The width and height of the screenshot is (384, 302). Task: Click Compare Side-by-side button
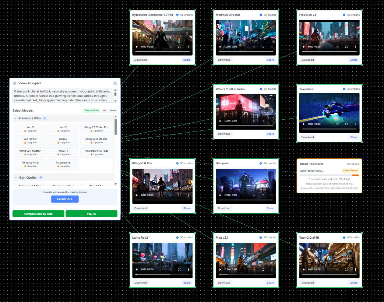point(38,214)
